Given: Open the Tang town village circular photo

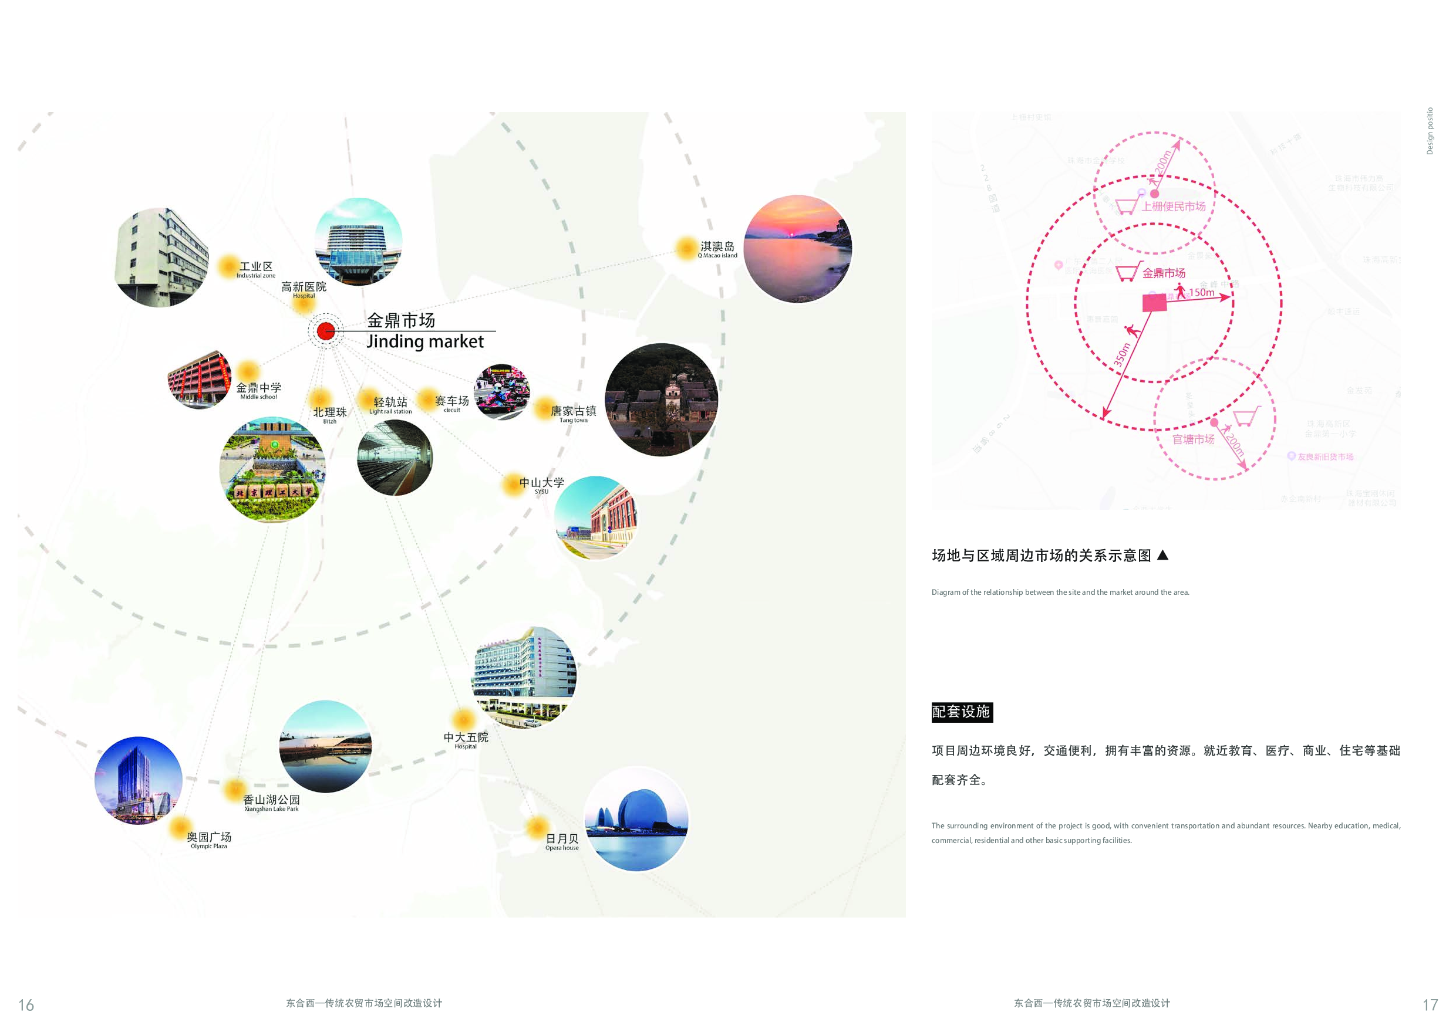Looking at the screenshot, I should click(x=662, y=400).
